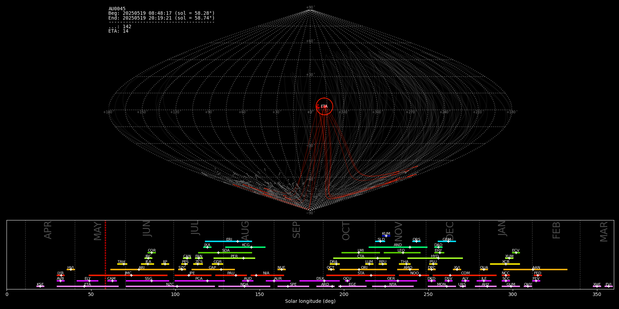The height and width of the screenshot is (309, 619).
Task: Click the STA shower red bar
Action: pos(361,275)
